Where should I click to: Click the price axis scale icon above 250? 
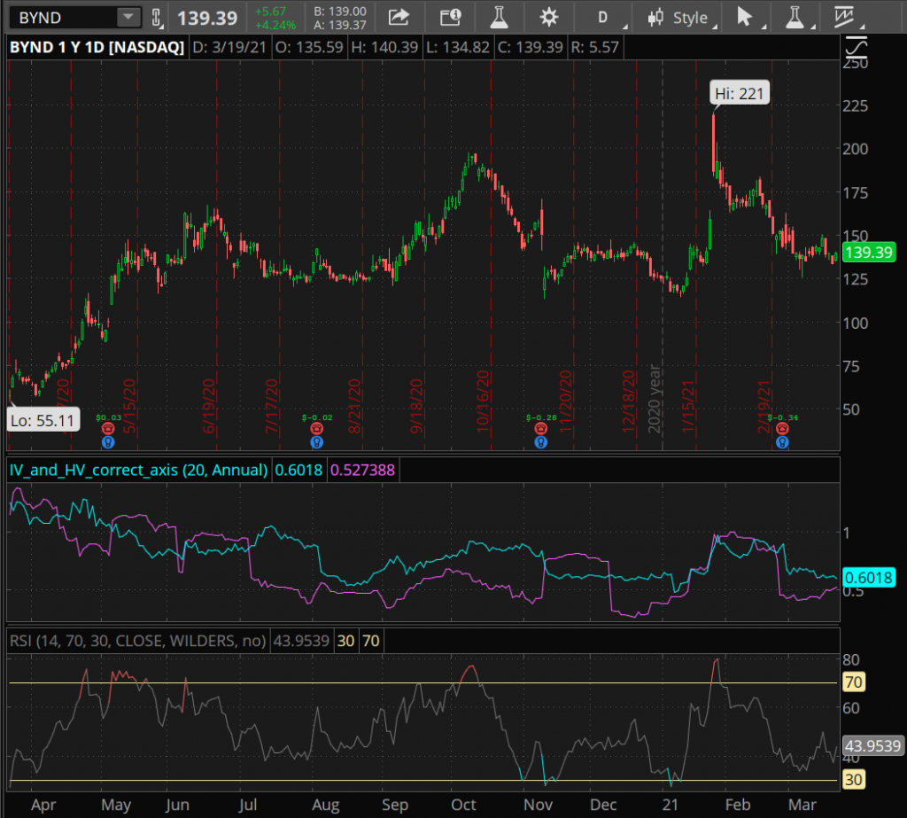click(857, 48)
